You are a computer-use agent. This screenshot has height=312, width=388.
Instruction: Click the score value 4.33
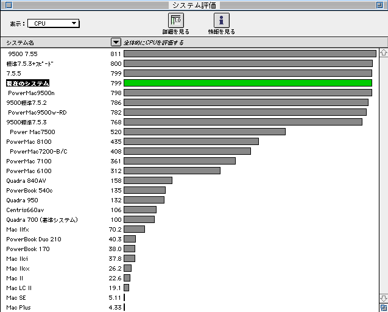pyautogui.click(x=115, y=308)
